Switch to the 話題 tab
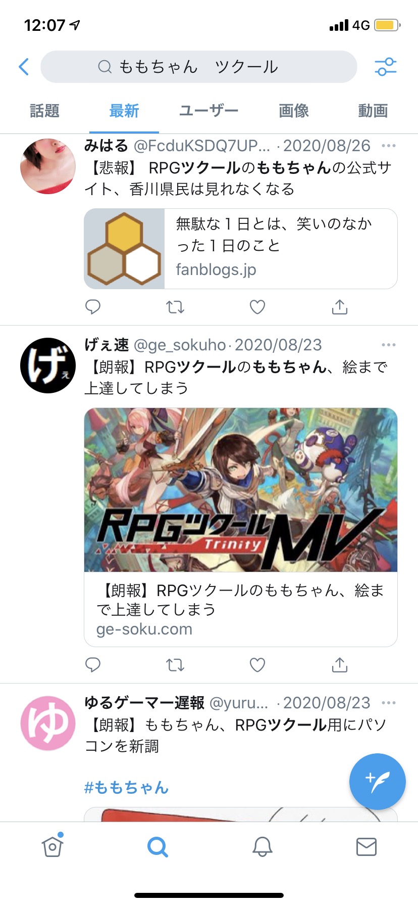This screenshot has width=418, height=906. click(44, 111)
